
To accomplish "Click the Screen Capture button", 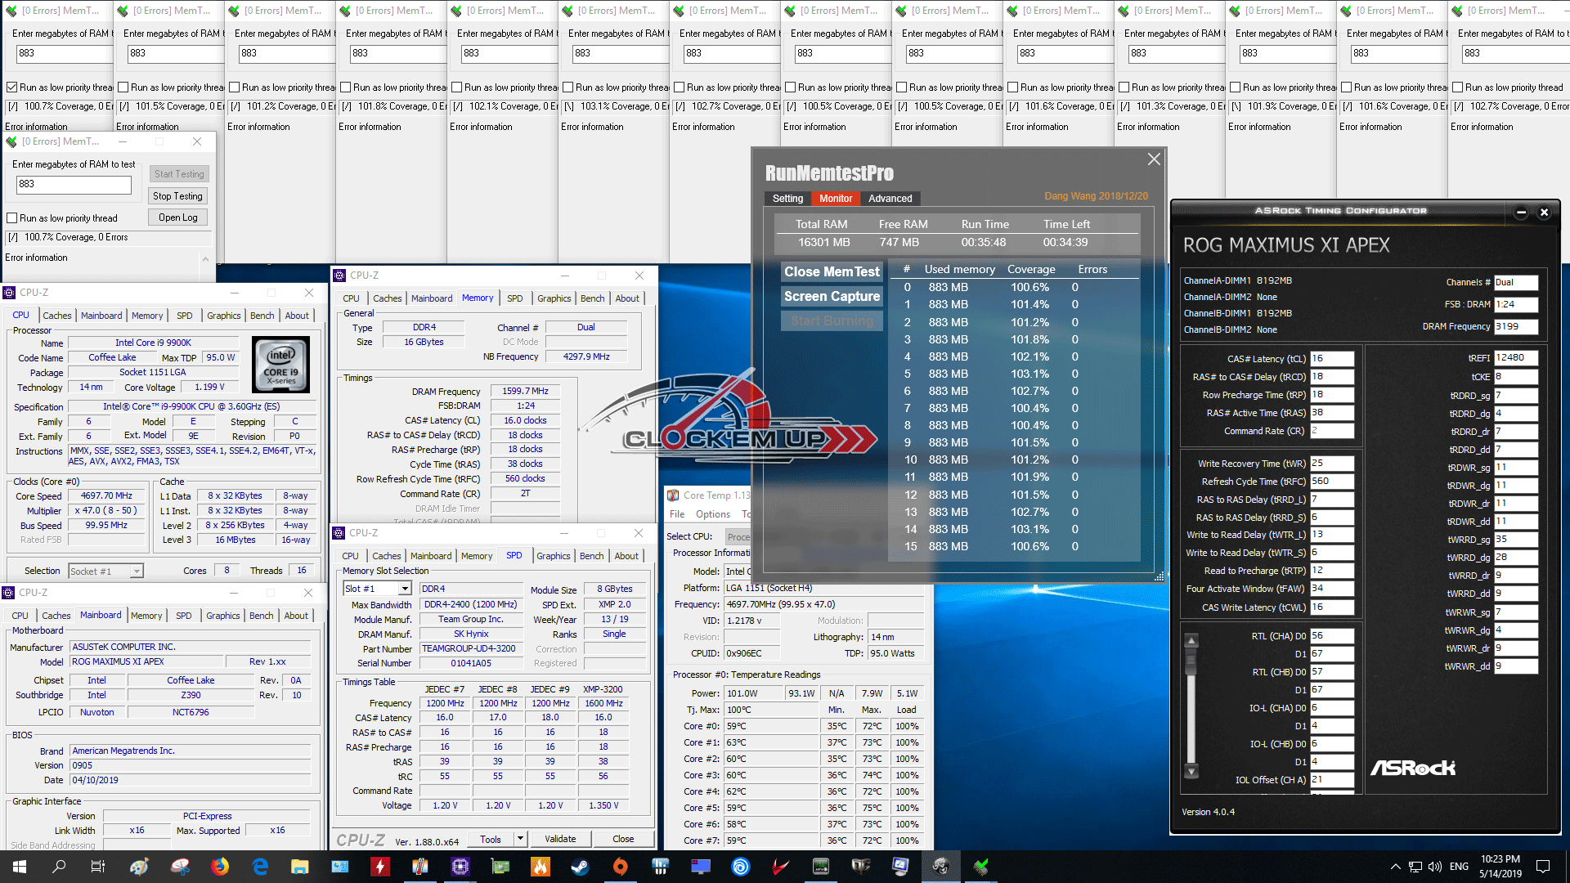I will pos(832,297).
